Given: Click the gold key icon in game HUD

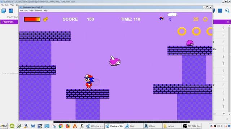Looking at the screenshot, I should click(x=46, y=19).
